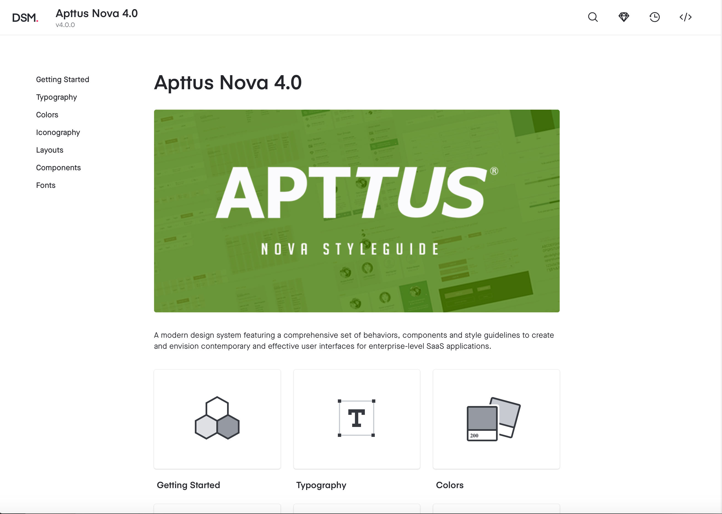Open the search panel
Screen dimensions: 722x514
click(592, 17)
